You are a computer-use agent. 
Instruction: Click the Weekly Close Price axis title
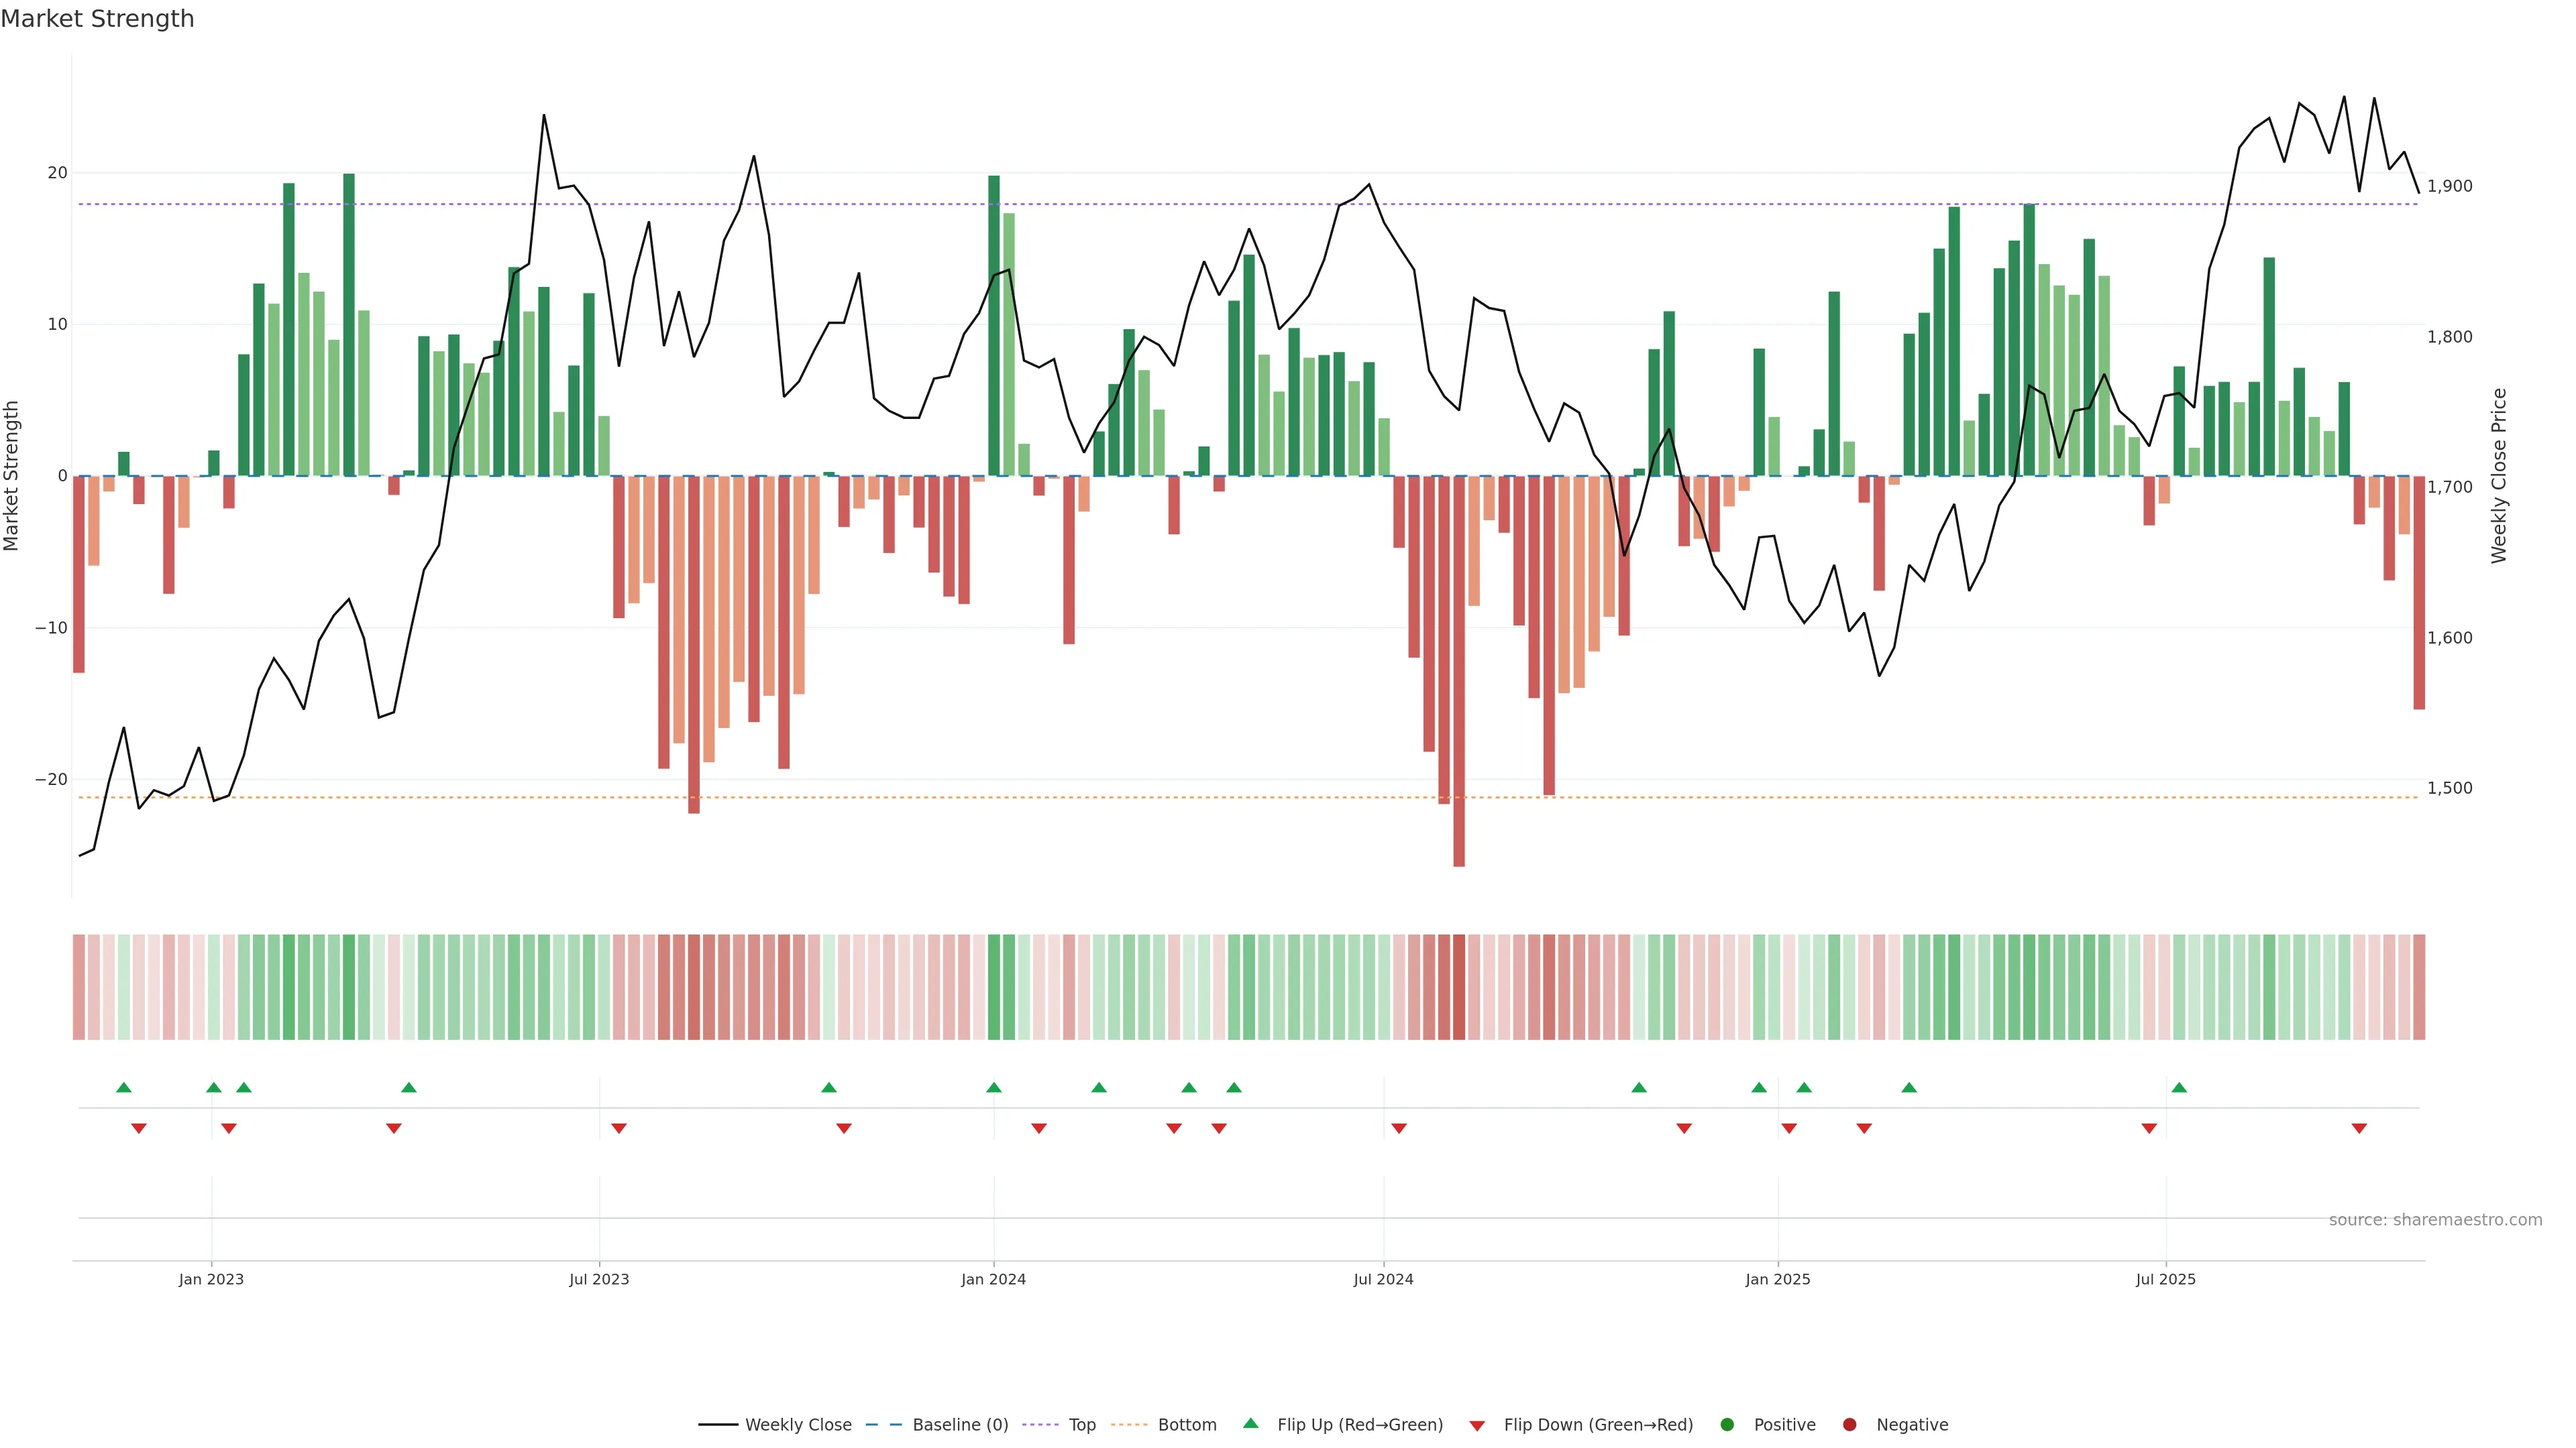[2499, 476]
